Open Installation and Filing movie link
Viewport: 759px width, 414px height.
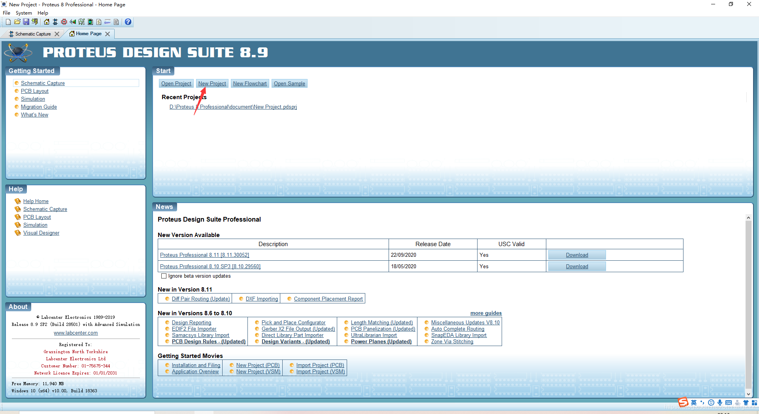(196, 365)
